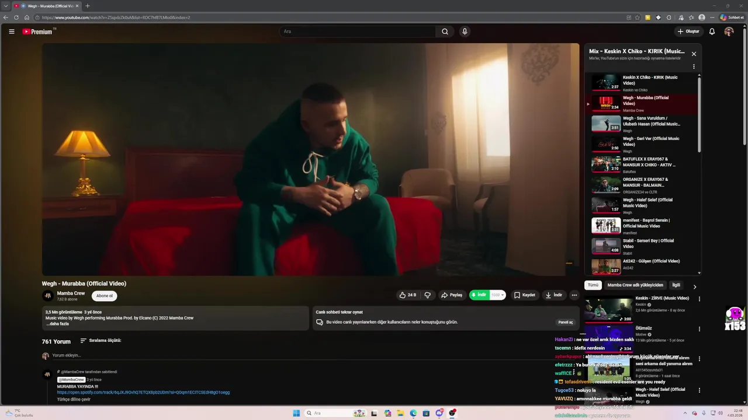Open Keskin - ZİRVE recommended video
Screen dimensions: 748x420
click(662, 298)
